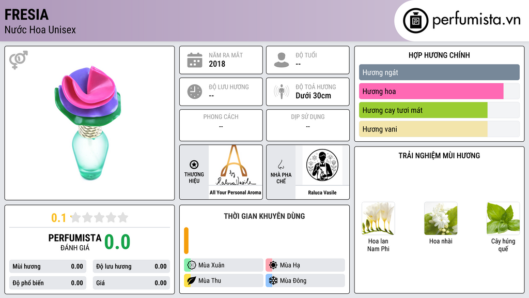Click the Mùa Hạ season button
The height and width of the screenshot is (298, 529).
305,265
